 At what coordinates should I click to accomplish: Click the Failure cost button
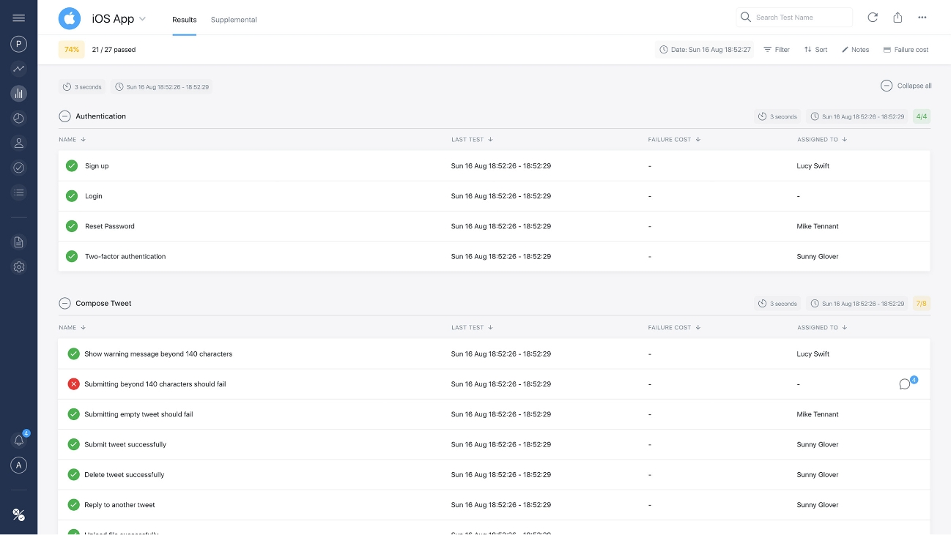coord(906,50)
